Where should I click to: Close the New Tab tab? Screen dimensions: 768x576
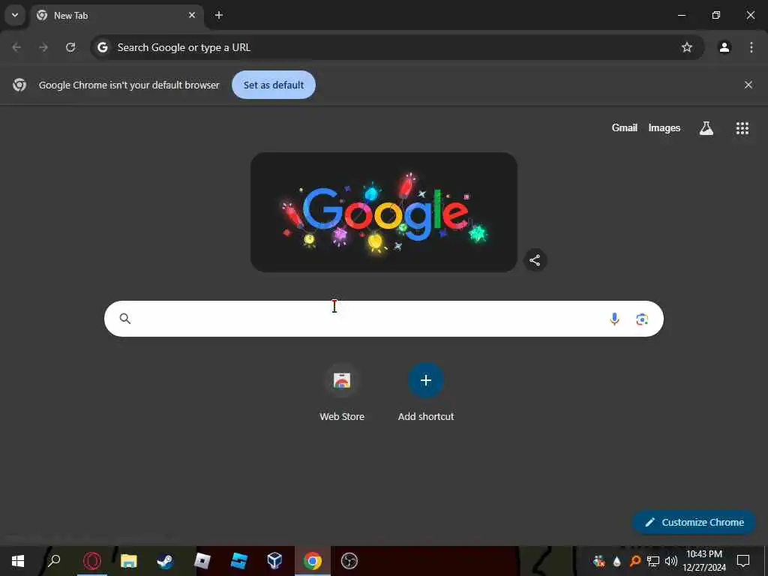pos(192,15)
